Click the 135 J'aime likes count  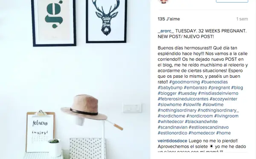[169, 19]
